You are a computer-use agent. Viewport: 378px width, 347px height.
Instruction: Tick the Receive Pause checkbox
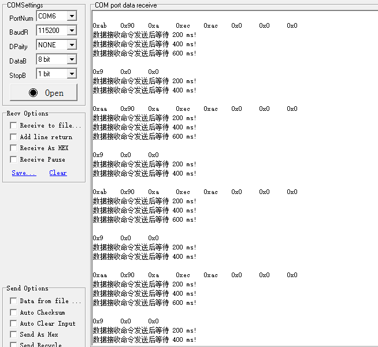13,159
